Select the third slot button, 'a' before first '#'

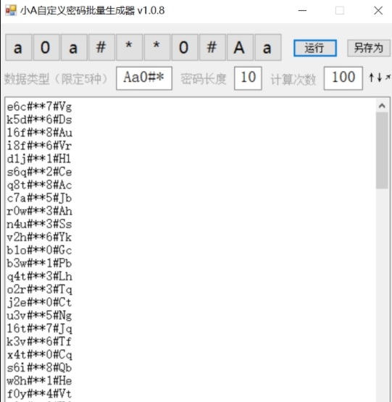74,47
